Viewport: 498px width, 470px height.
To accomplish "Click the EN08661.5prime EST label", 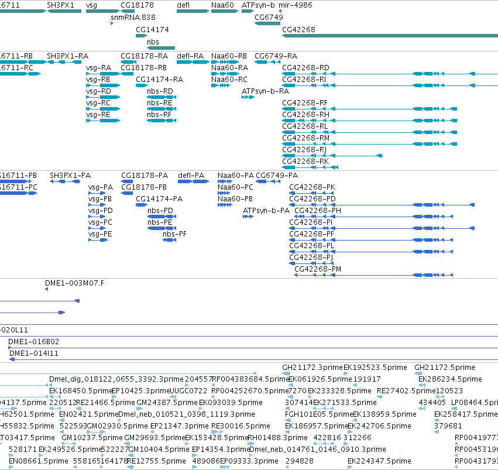I will [39, 461].
